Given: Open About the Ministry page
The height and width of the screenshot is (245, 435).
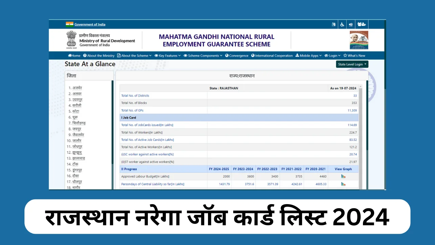Looking at the screenshot, I should pyautogui.click(x=99, y=55).
